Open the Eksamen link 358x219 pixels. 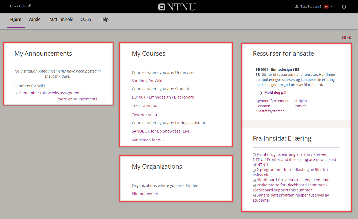click(263, 106)
